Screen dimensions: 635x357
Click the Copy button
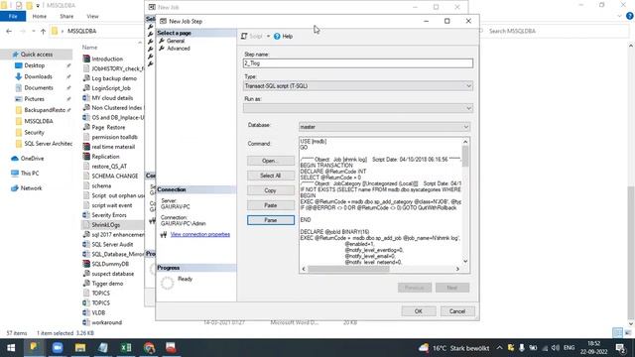point(271,190)
